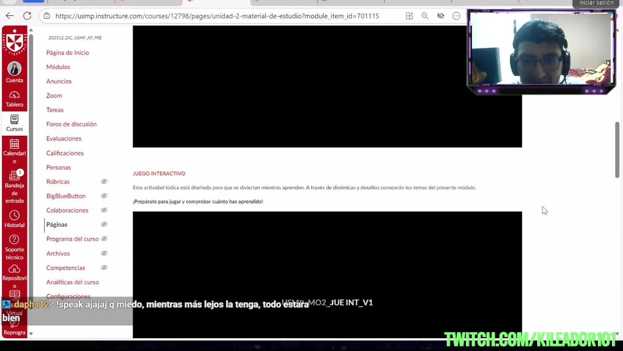Screen dimensions: 623x351
Task: Select Páginas in course menu
Action: click(x=57, y=225)
